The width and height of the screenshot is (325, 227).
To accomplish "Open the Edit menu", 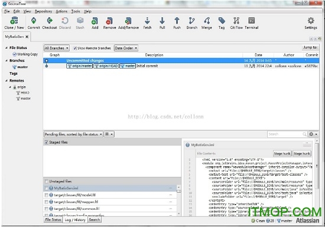I will click(x=17, y=11).
